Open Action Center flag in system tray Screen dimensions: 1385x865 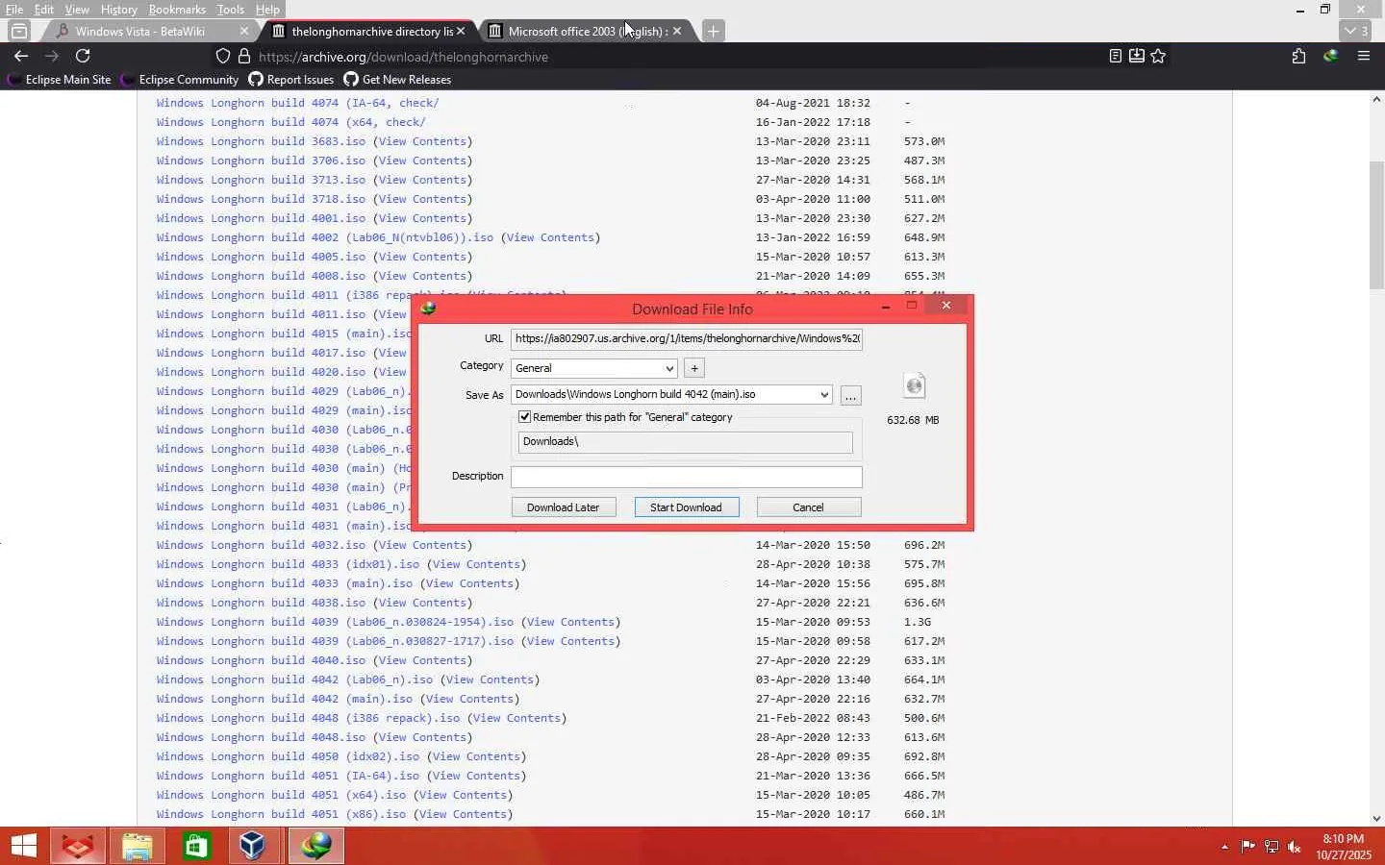click(x=1247, y=847)
